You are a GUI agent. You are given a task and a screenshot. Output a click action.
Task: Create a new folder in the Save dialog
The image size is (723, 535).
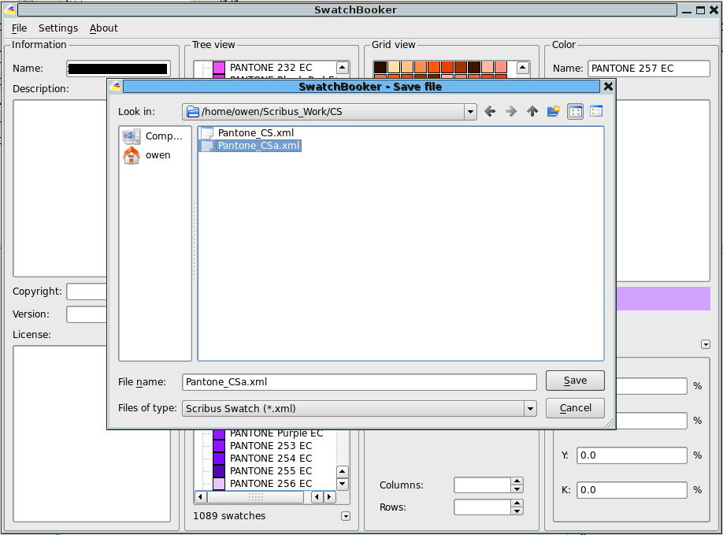(x=553, y=111)
